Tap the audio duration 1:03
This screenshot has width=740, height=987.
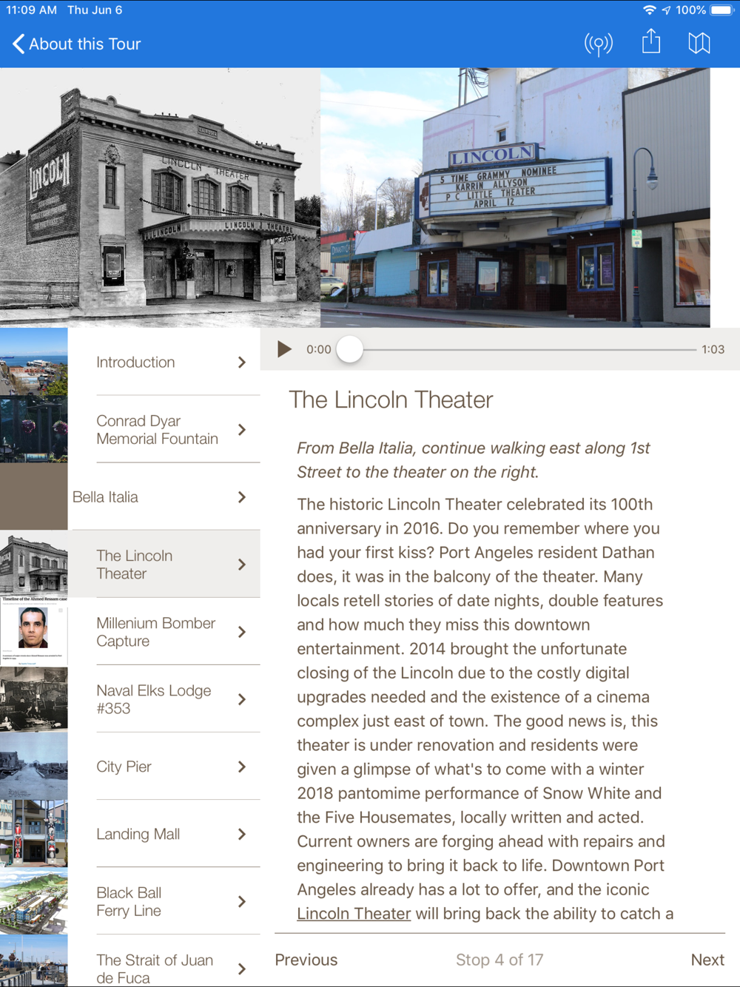(x=713, y=349)
